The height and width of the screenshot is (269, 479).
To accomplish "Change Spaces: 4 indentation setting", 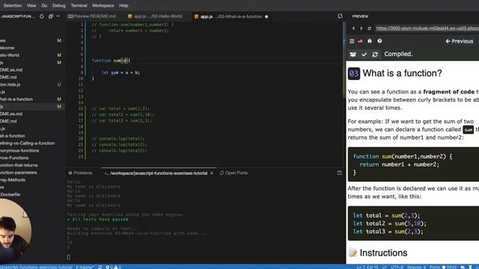I will pyautogui.click(x=416, y=267).
